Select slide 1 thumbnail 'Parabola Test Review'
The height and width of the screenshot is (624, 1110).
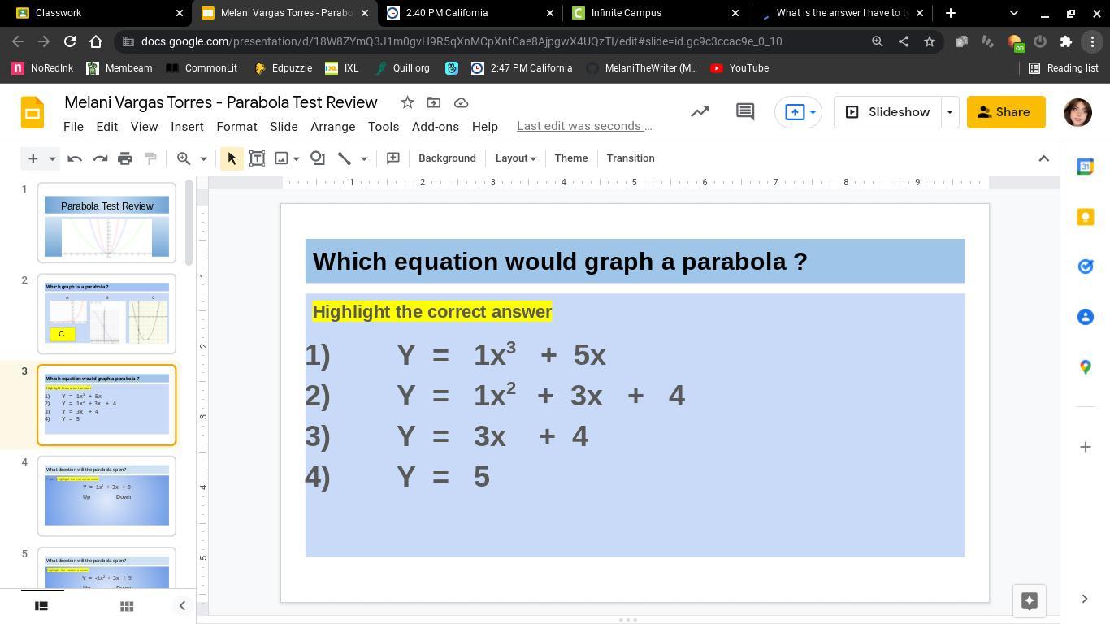[x=106, y=223]
